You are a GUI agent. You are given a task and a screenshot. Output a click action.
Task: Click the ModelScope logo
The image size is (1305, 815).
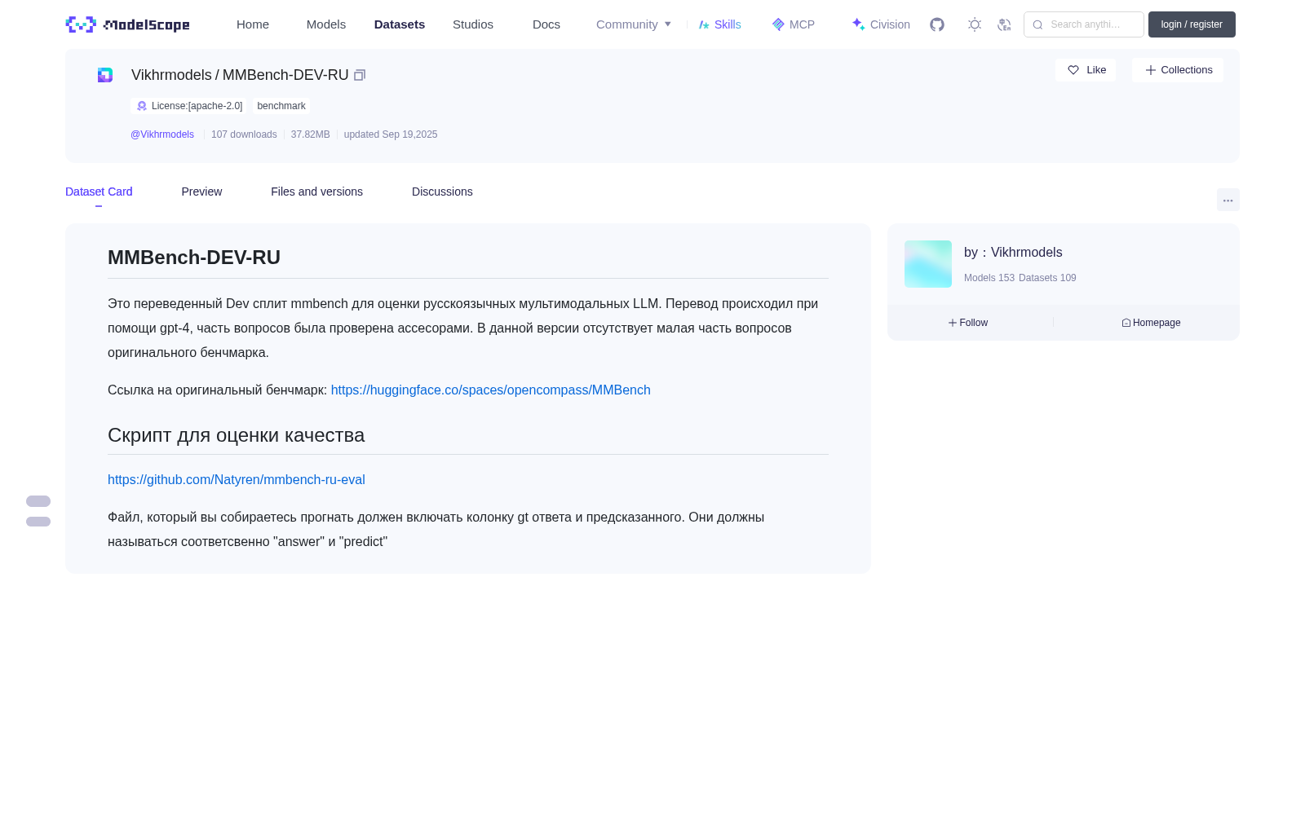[128, 24]
